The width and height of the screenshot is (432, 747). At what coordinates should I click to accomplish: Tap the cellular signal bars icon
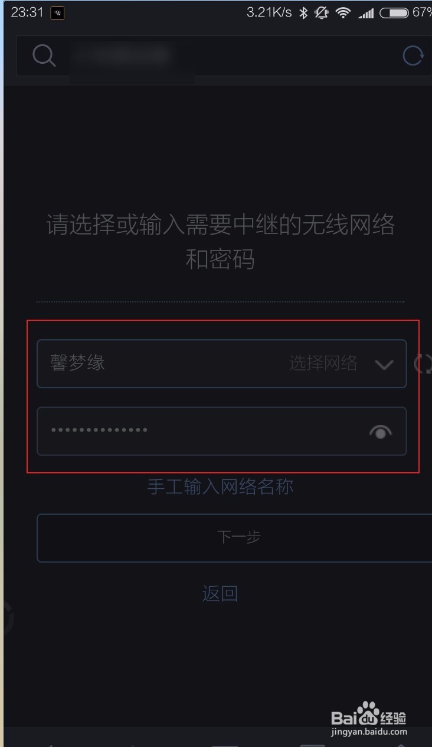pos(366,13)
